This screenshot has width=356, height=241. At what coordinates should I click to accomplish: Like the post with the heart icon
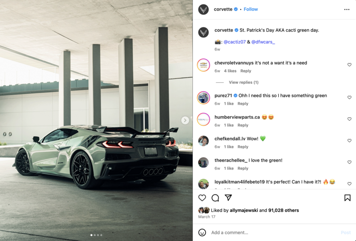[x=202, y=198]
